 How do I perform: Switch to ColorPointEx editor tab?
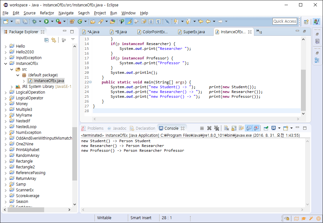(x=153, y=32)
